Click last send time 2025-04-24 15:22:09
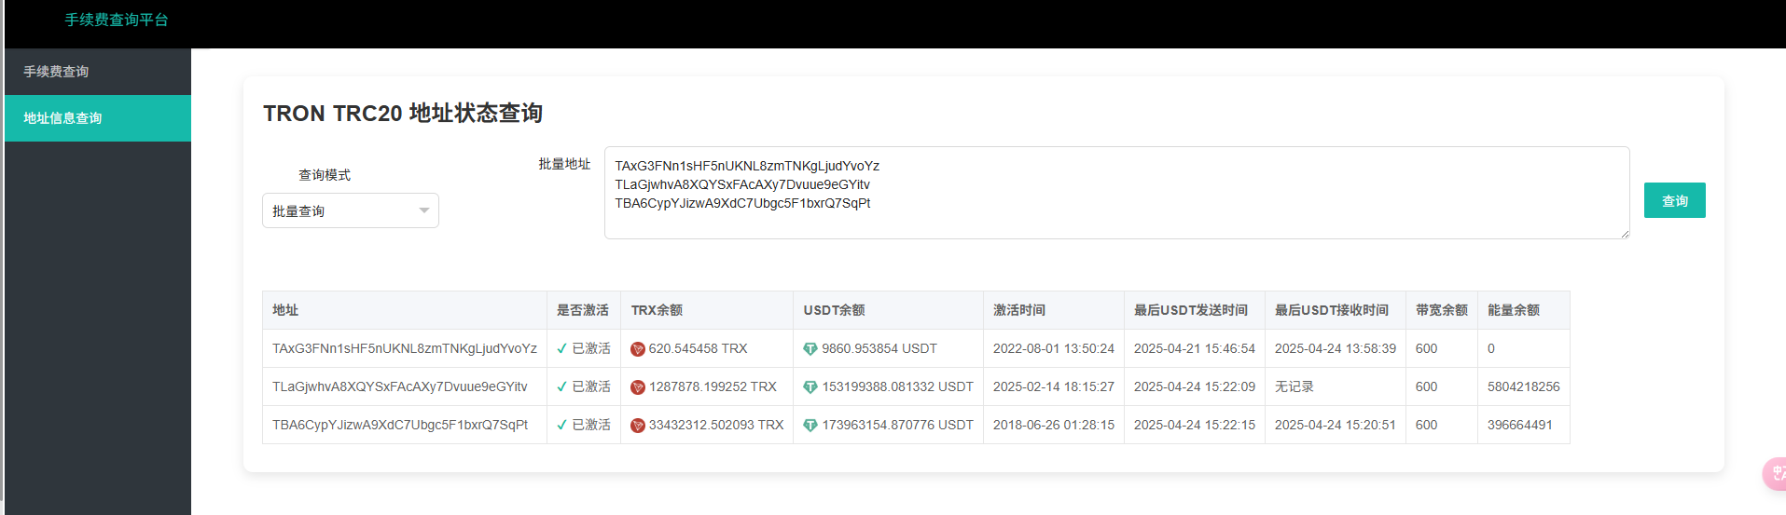The height and width of the screenshot is (515, 1786). click(x=1195, y=386)
